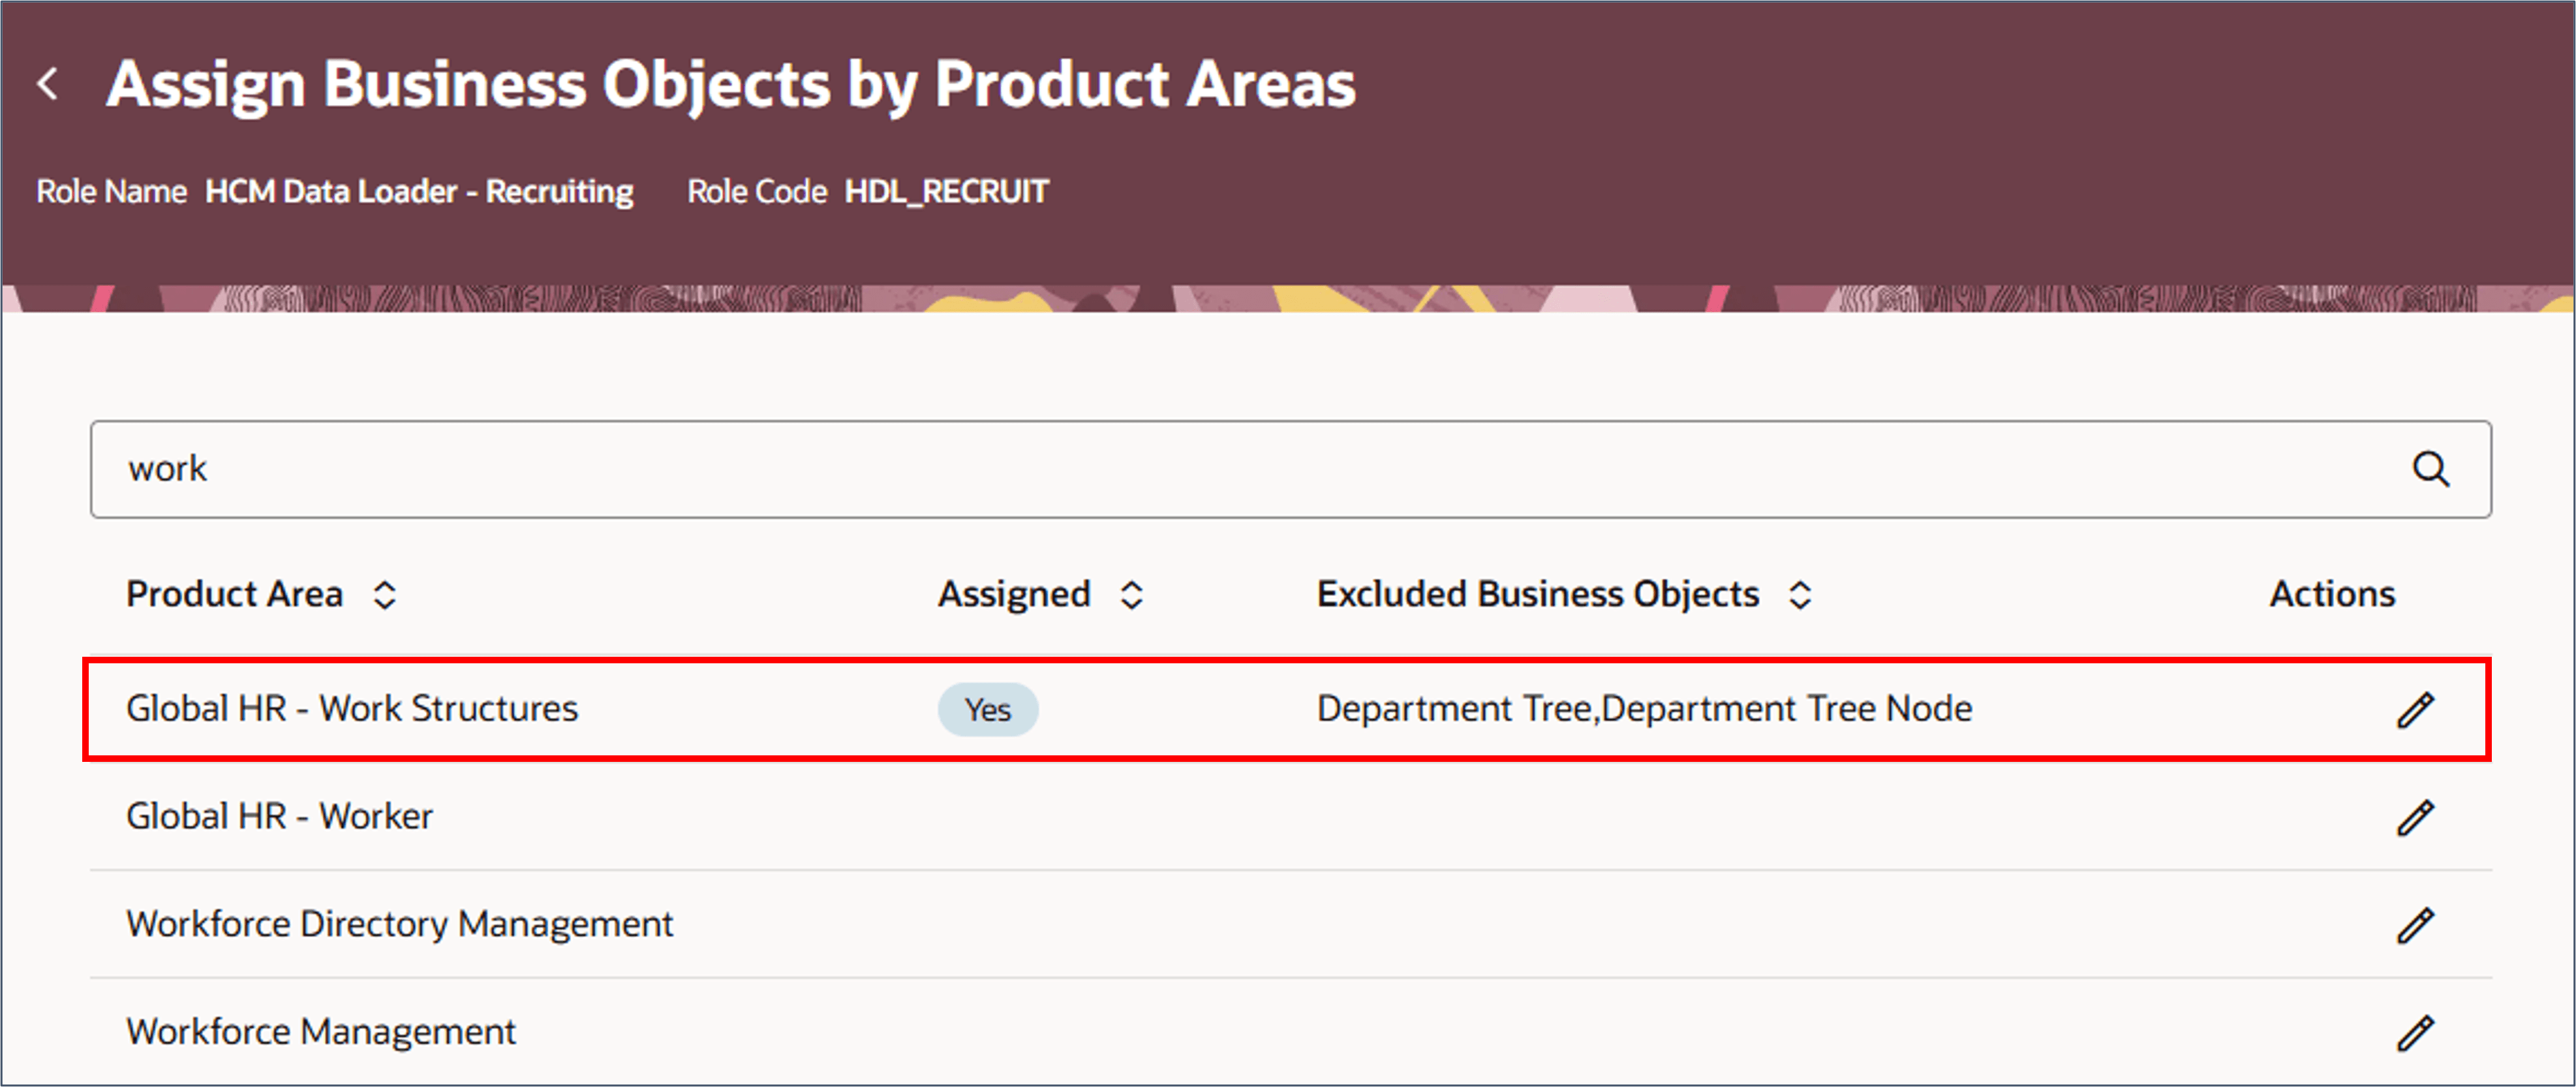Select Global HR - Work Structures text
Screen dimensions: 2576x1087
pos(352,708)
